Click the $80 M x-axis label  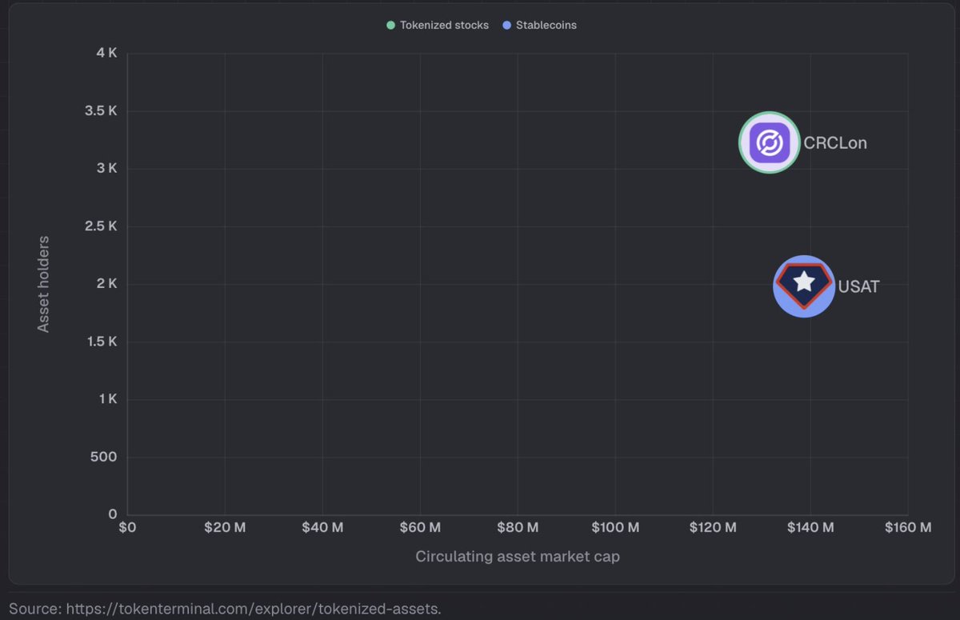518,527
